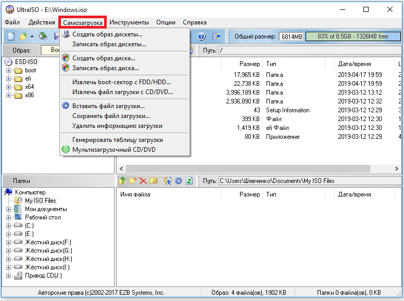Choose Записать образ диска menu entry
Viewport: 404px width, 301px height.
pos(125,68)
